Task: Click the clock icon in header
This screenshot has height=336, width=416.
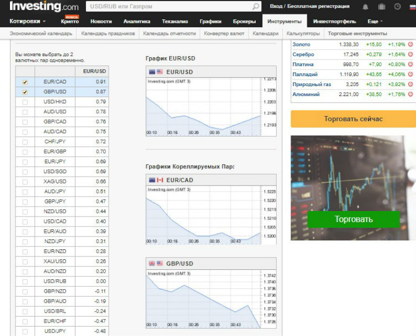Action: 397,7
